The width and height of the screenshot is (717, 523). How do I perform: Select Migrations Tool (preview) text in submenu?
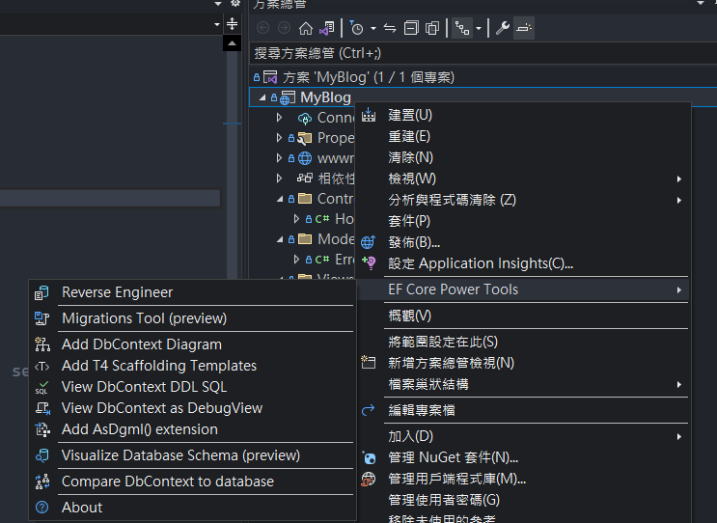pyautogui.click(x=144, y=318)
